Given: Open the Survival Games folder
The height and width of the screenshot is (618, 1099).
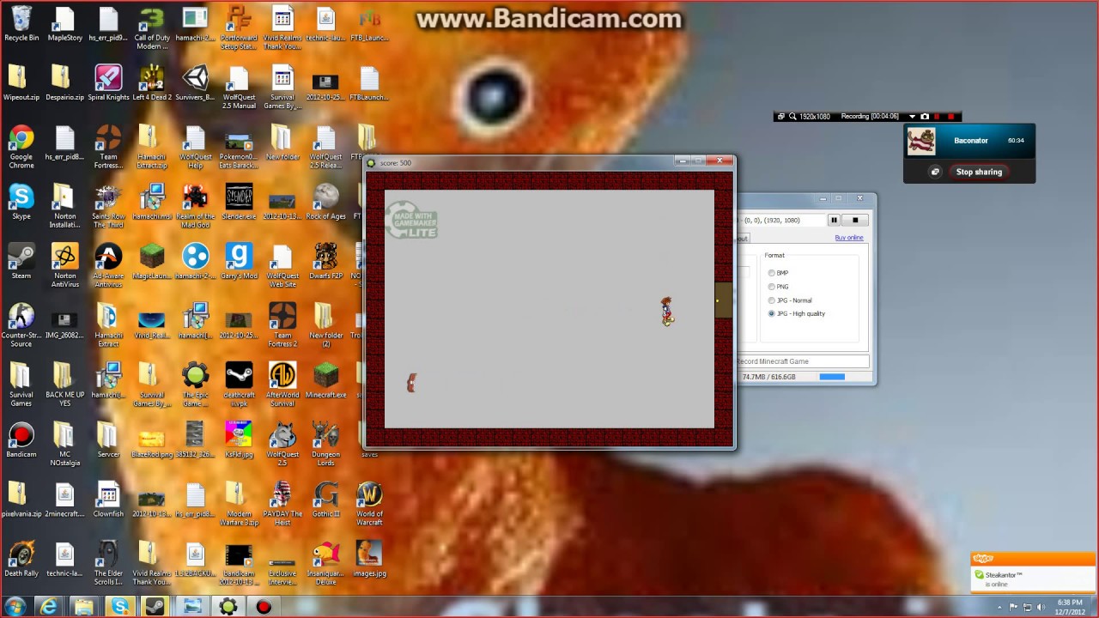Looking at the screenshot, I should coord(21,385).
